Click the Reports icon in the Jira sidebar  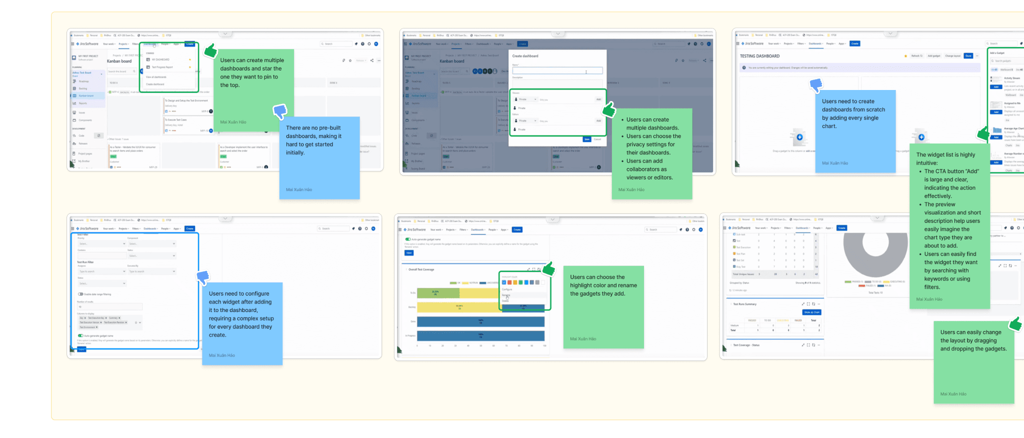(x=74, y=103)
